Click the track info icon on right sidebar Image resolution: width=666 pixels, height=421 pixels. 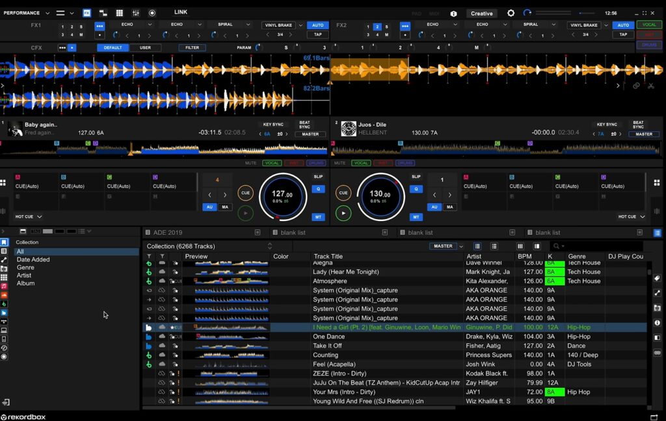point(657,324)
